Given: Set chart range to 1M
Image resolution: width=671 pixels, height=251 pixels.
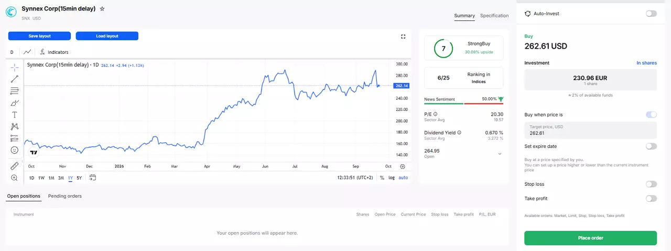Looking at the screenshot, I should 51,178.
